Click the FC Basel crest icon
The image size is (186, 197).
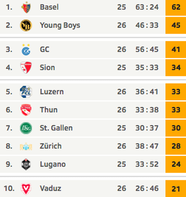point(26,7)
